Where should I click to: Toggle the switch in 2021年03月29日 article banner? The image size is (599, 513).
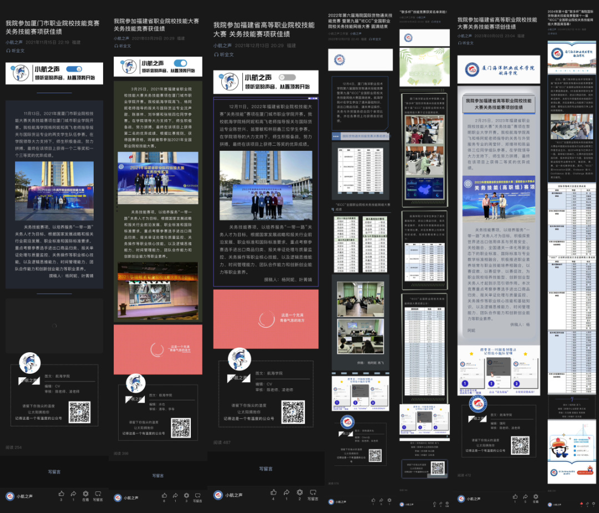pyautogui.click(x=180, y=63)
